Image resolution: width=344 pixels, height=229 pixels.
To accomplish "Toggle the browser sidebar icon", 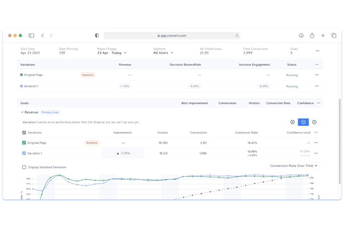I will pos(31,36).
